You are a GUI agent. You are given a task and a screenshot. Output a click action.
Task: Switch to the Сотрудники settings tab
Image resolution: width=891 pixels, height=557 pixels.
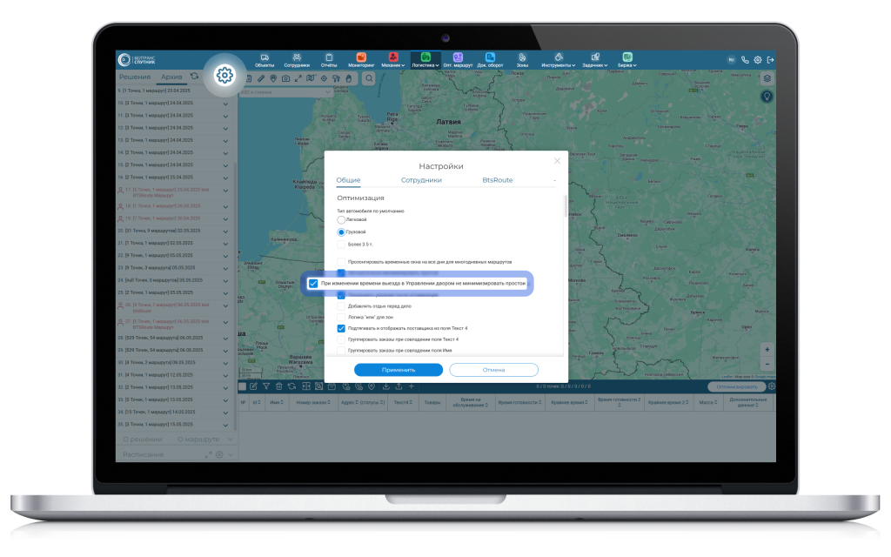(421, 180)
